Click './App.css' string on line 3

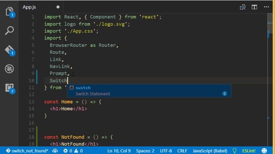pos(80,31)
